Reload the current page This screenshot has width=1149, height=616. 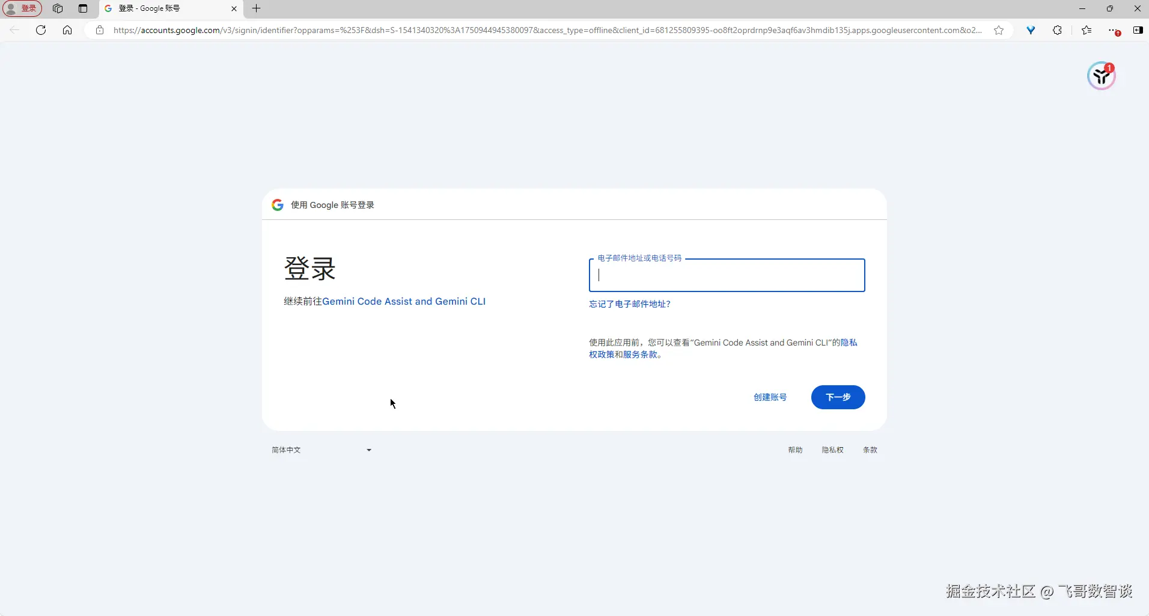point(41,30)
